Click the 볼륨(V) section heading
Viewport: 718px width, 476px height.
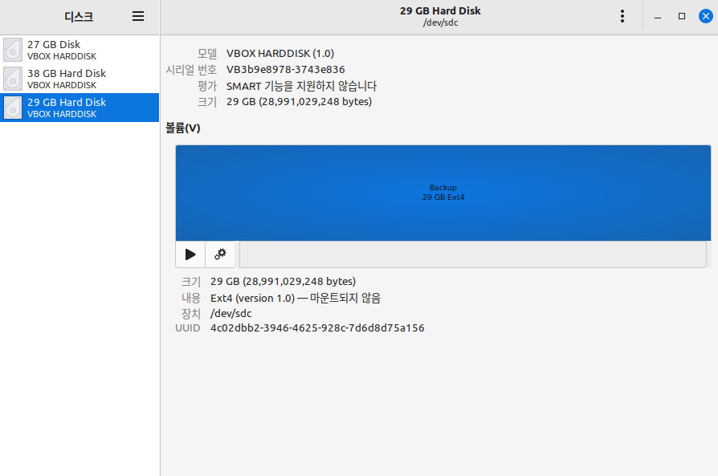(182, 128)
